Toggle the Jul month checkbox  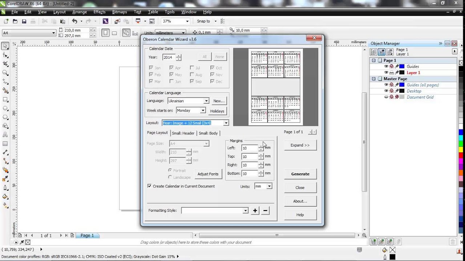192,68
